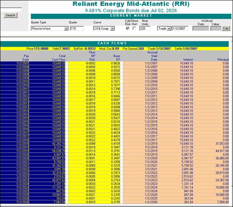Click the Accrual Start Date column header

point(152,56)
